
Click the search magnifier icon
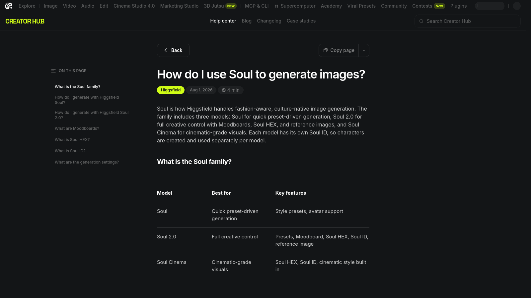(421, 21)
